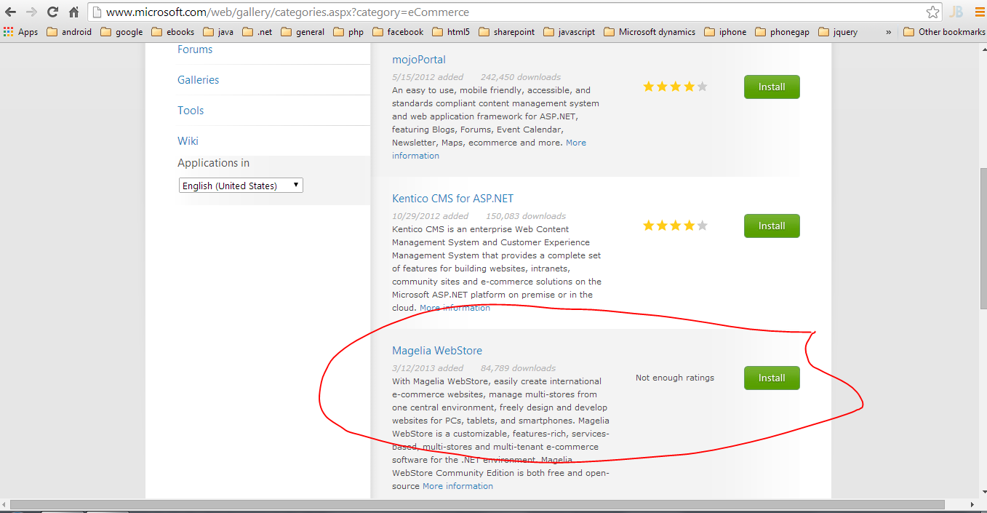Image resolution: width=987 pixels, height=513 pixels.
Task: Open the Wiki sidebar link
Action: click(188, 141)
